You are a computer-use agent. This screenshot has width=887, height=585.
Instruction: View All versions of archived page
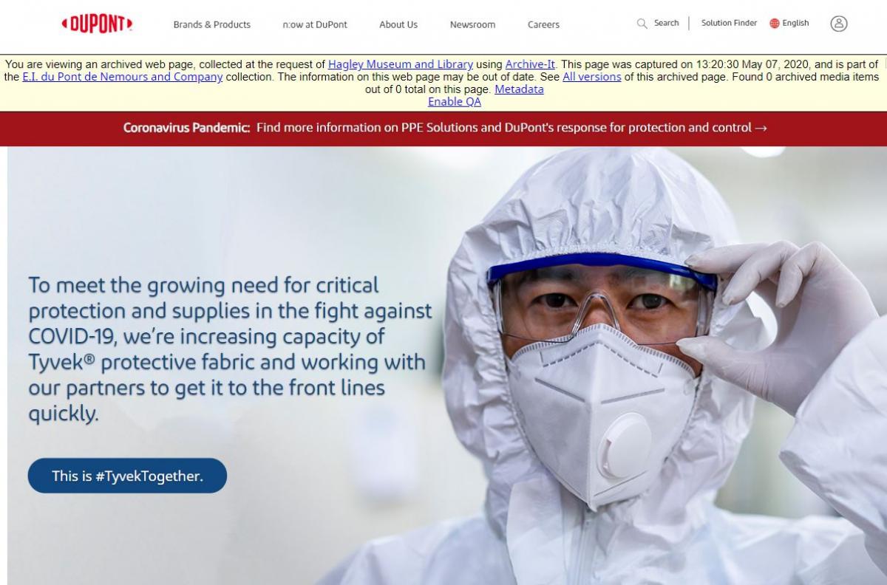click(592, 77)
